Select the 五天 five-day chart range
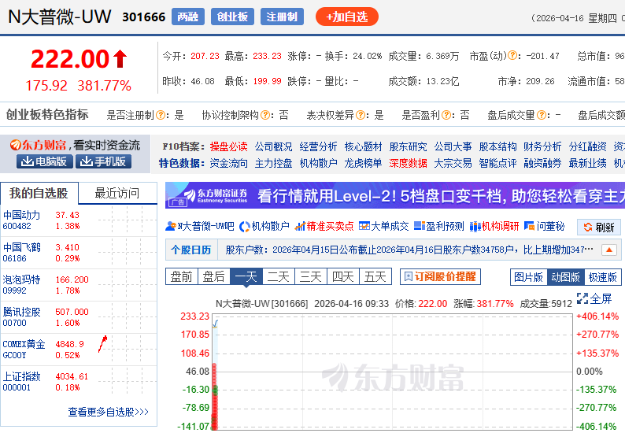 [375, 277]
